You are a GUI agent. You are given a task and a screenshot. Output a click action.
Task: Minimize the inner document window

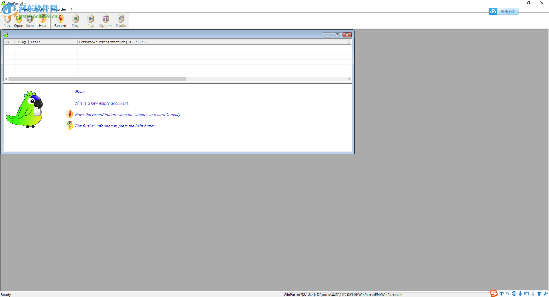coord(327,35)
